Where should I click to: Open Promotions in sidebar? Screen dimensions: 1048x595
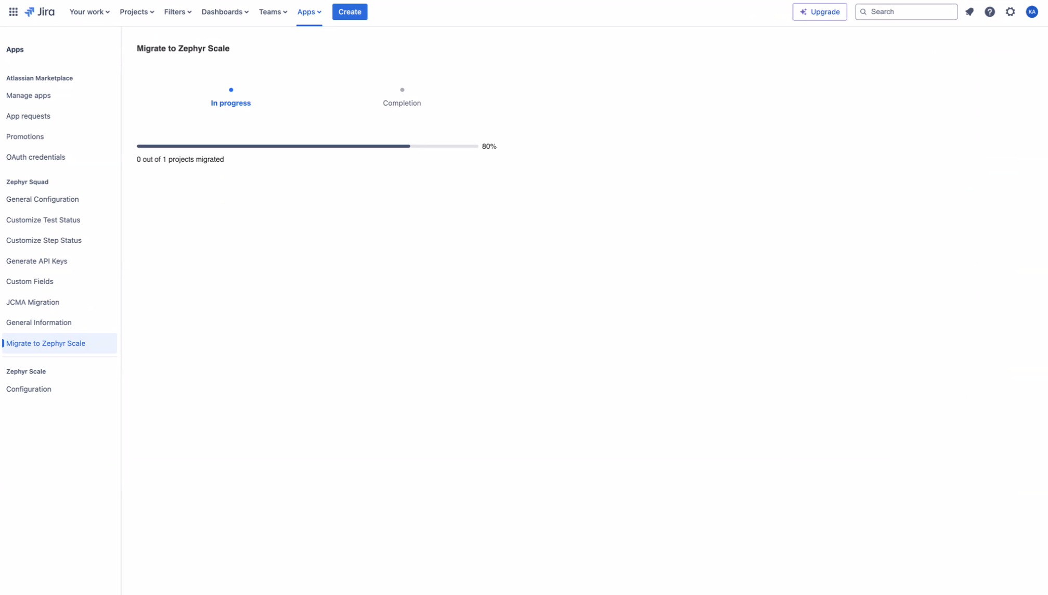(25, 136)
